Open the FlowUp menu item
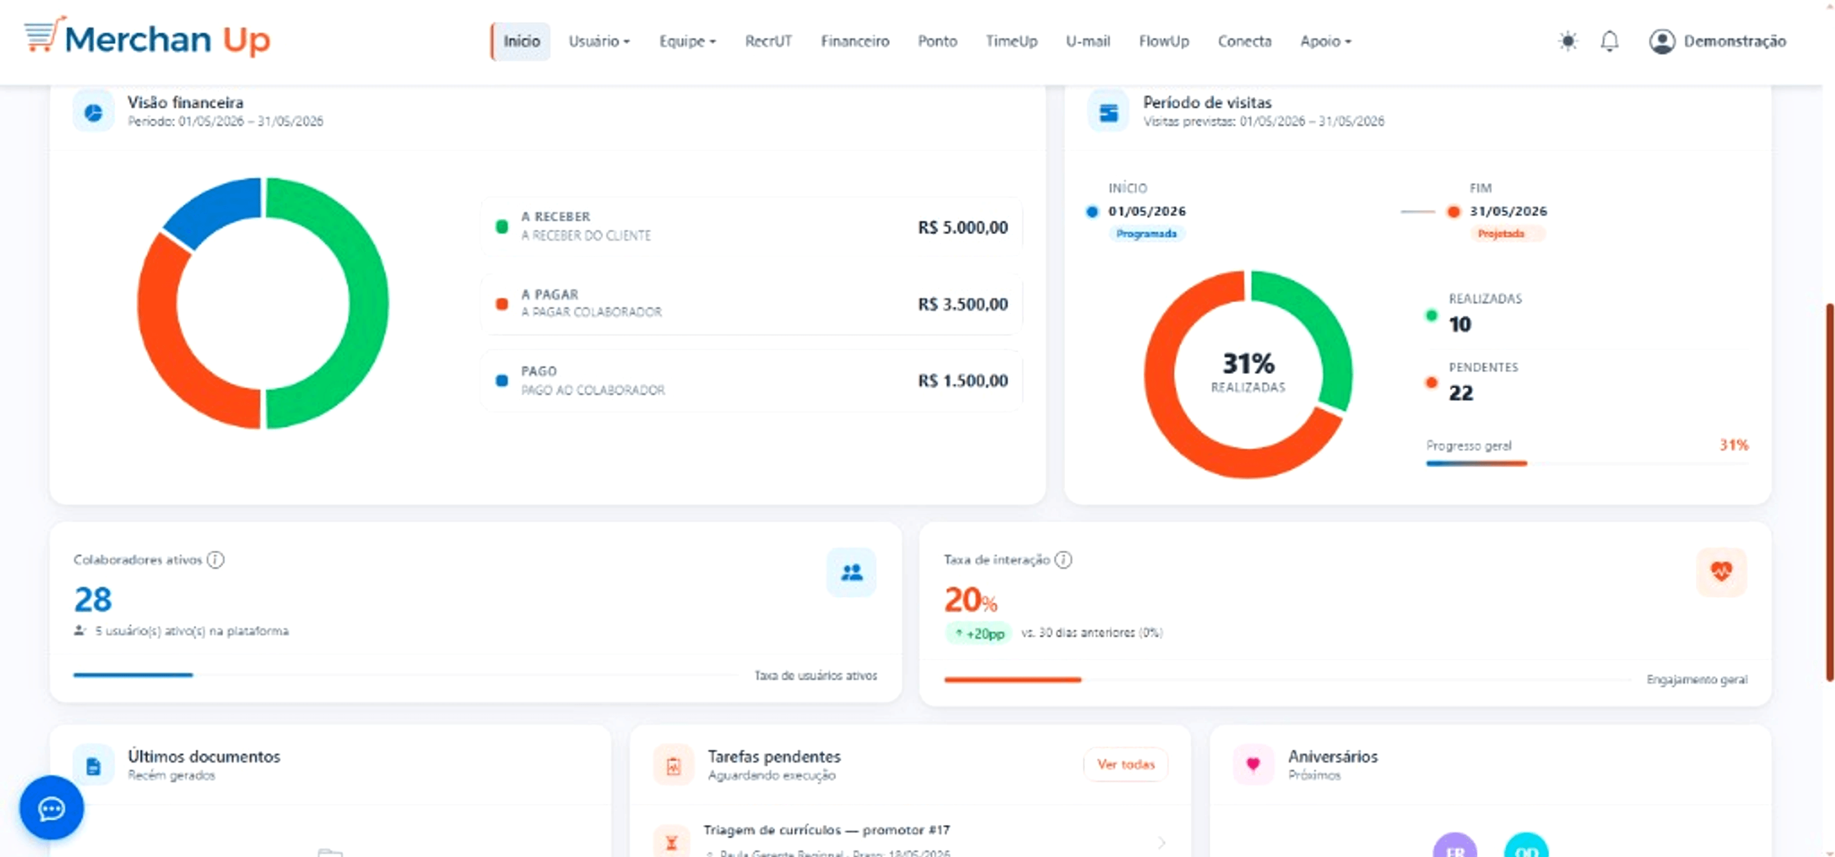This screenshot has width=1835, height=857. point(1163,41)
